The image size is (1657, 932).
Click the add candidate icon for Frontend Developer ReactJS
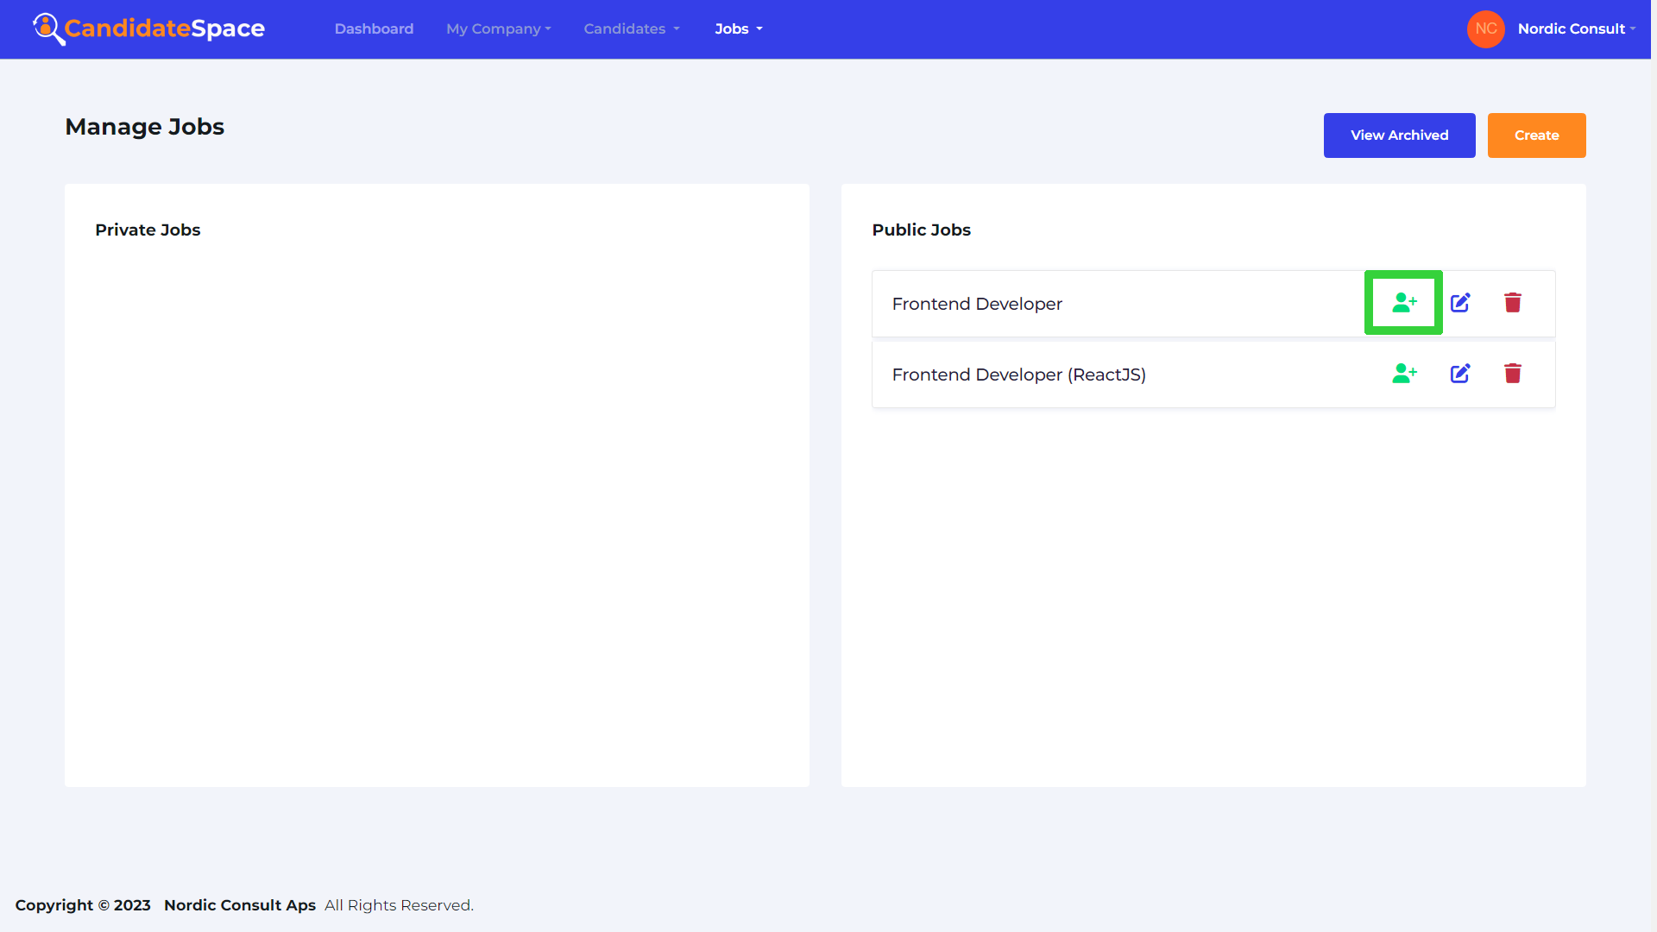1403,374
